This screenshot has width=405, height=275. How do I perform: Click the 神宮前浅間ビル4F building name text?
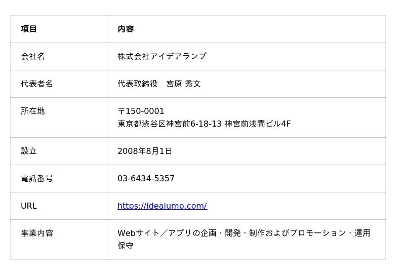[x=258, y=124]
